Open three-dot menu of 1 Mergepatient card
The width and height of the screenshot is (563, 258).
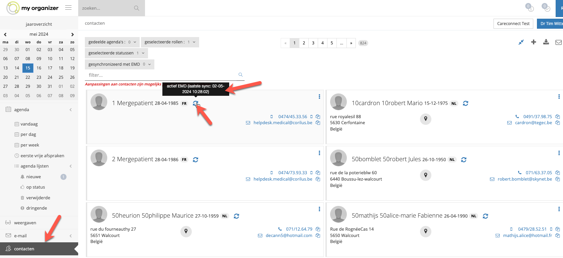pos(319,96)
